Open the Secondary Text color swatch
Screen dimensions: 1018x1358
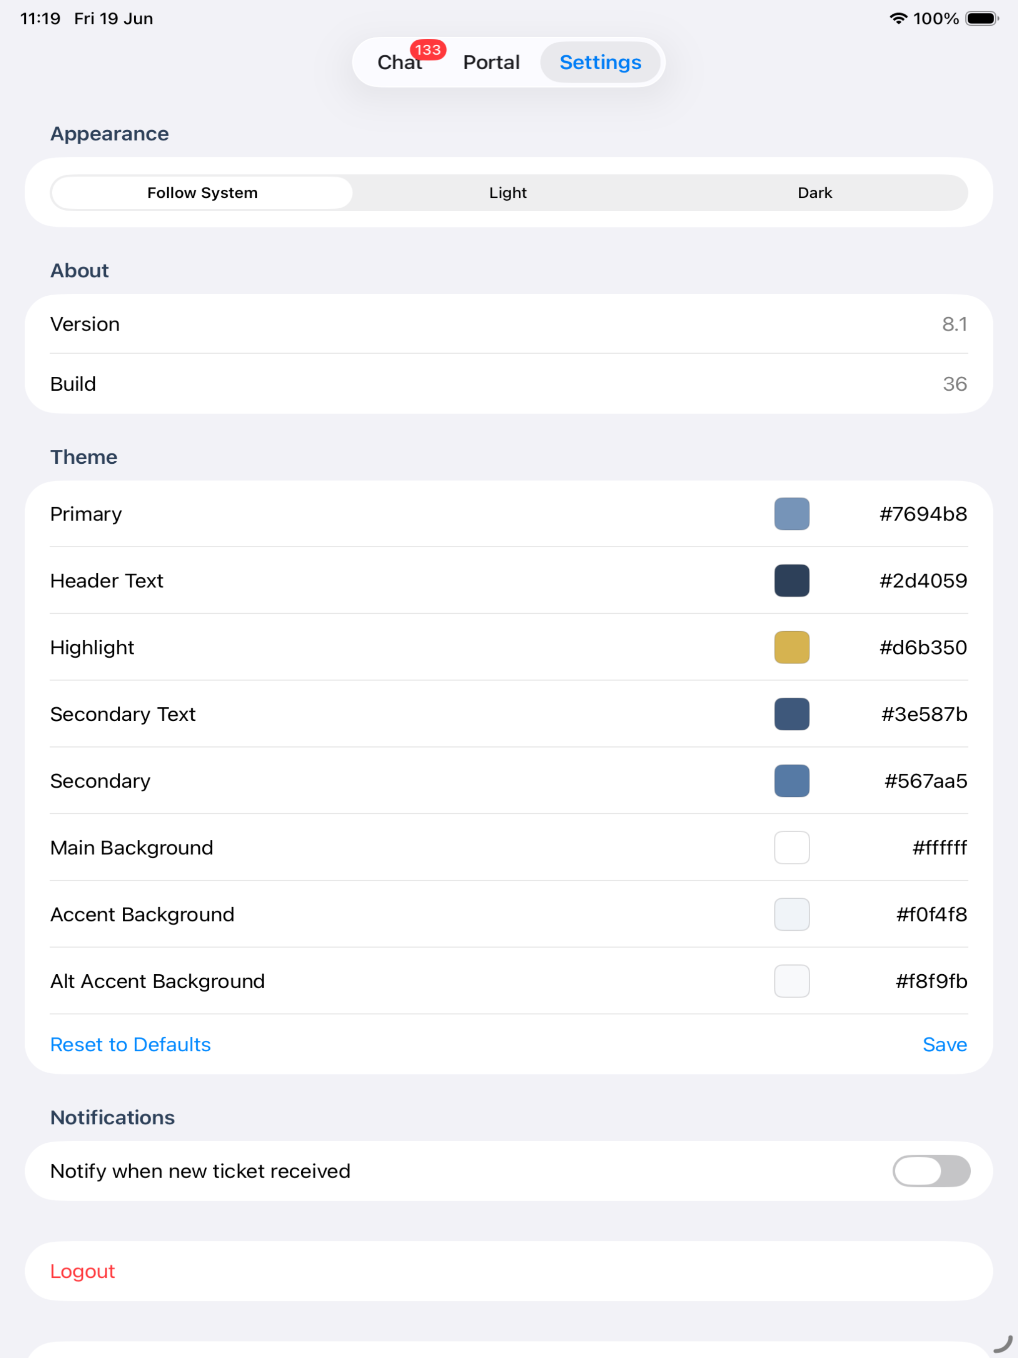791,714
